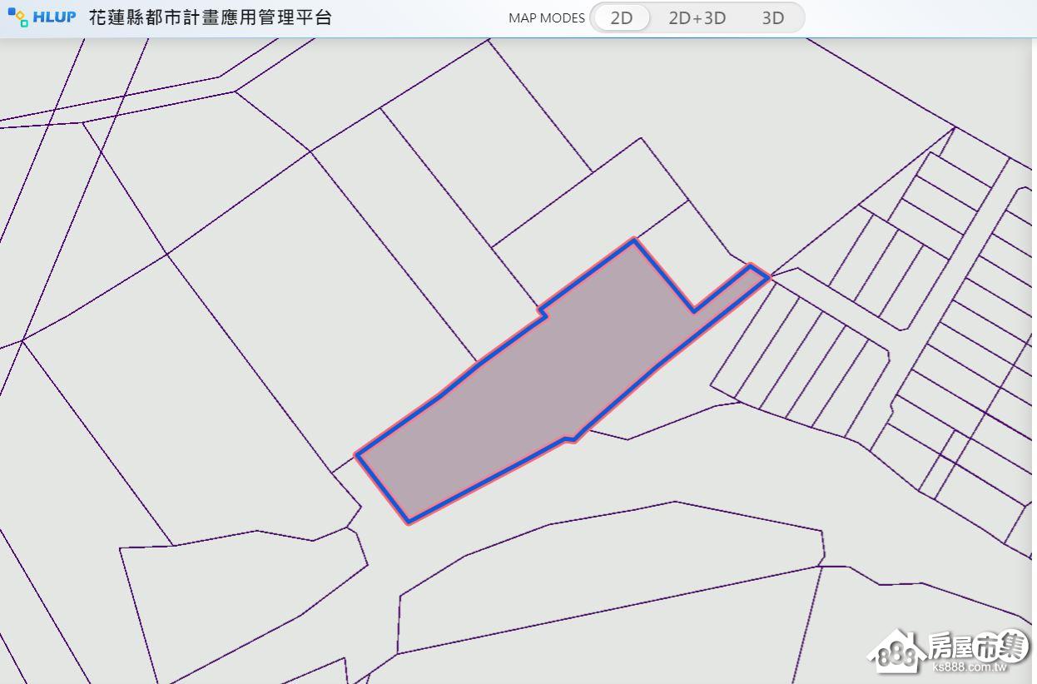Switch map mode to 3D
This screenshot has height=684, width=1037.
click(772, 17)
